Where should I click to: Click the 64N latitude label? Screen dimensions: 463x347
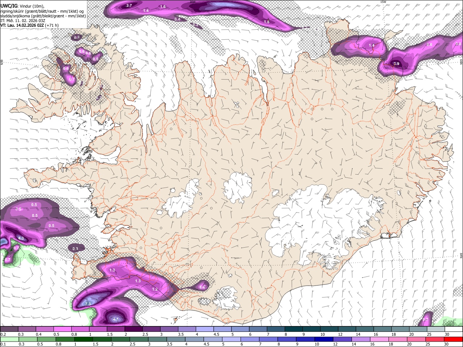coord(461,255)
